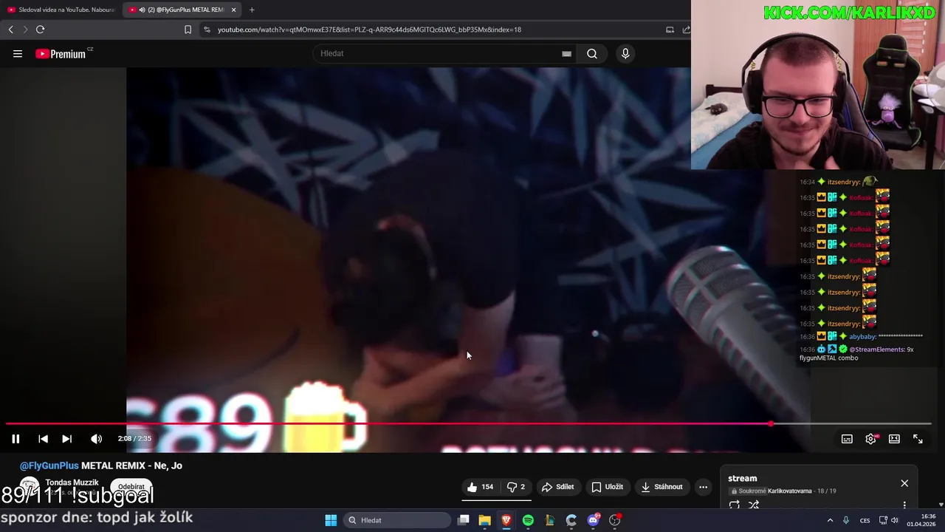
Task: Save video with Uložit button
Action: point(608,487)
